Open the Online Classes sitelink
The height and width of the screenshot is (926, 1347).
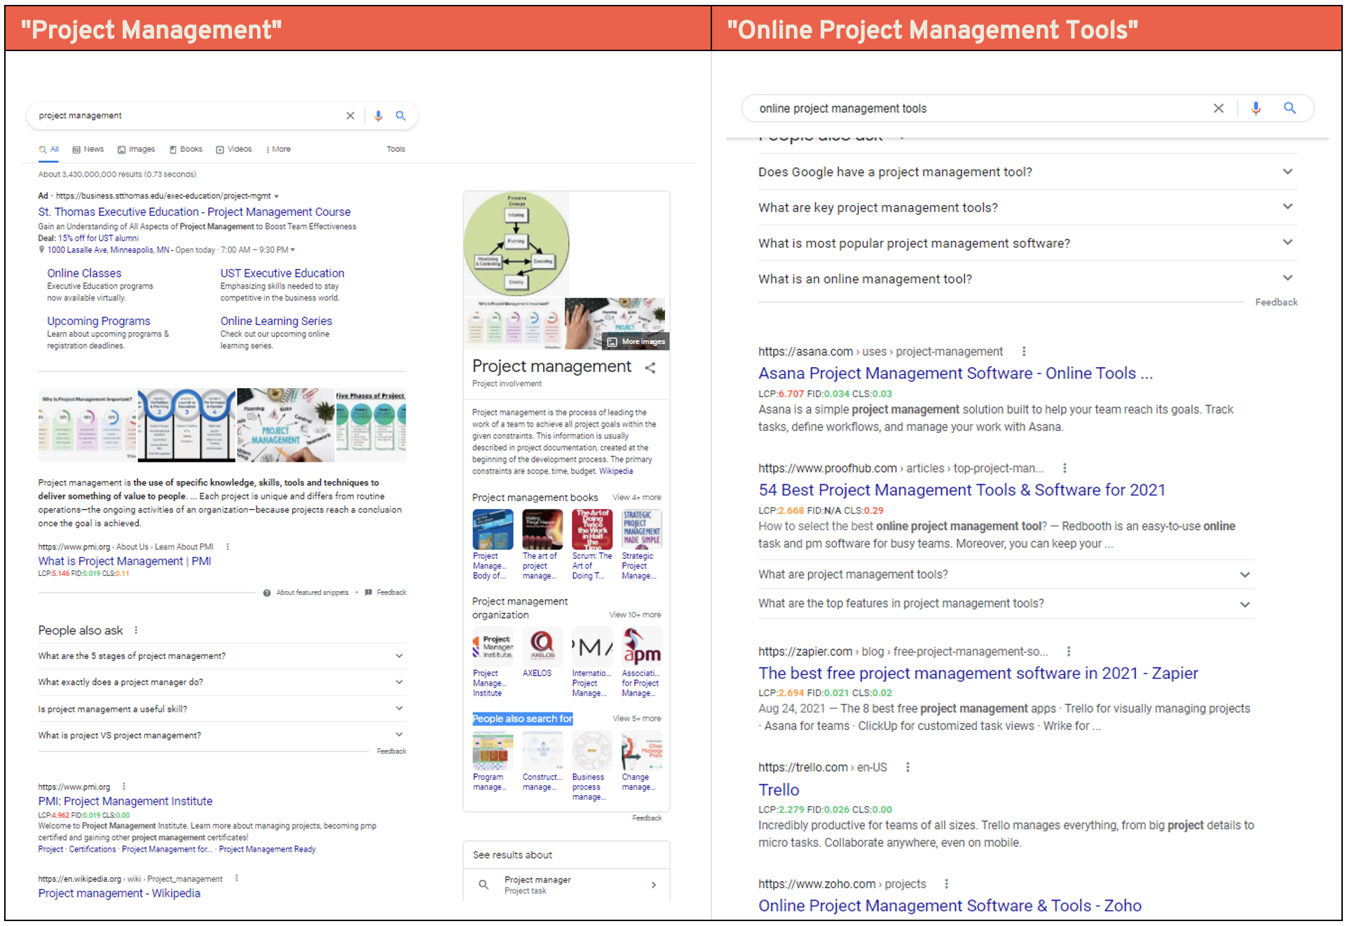pos(84,273)
